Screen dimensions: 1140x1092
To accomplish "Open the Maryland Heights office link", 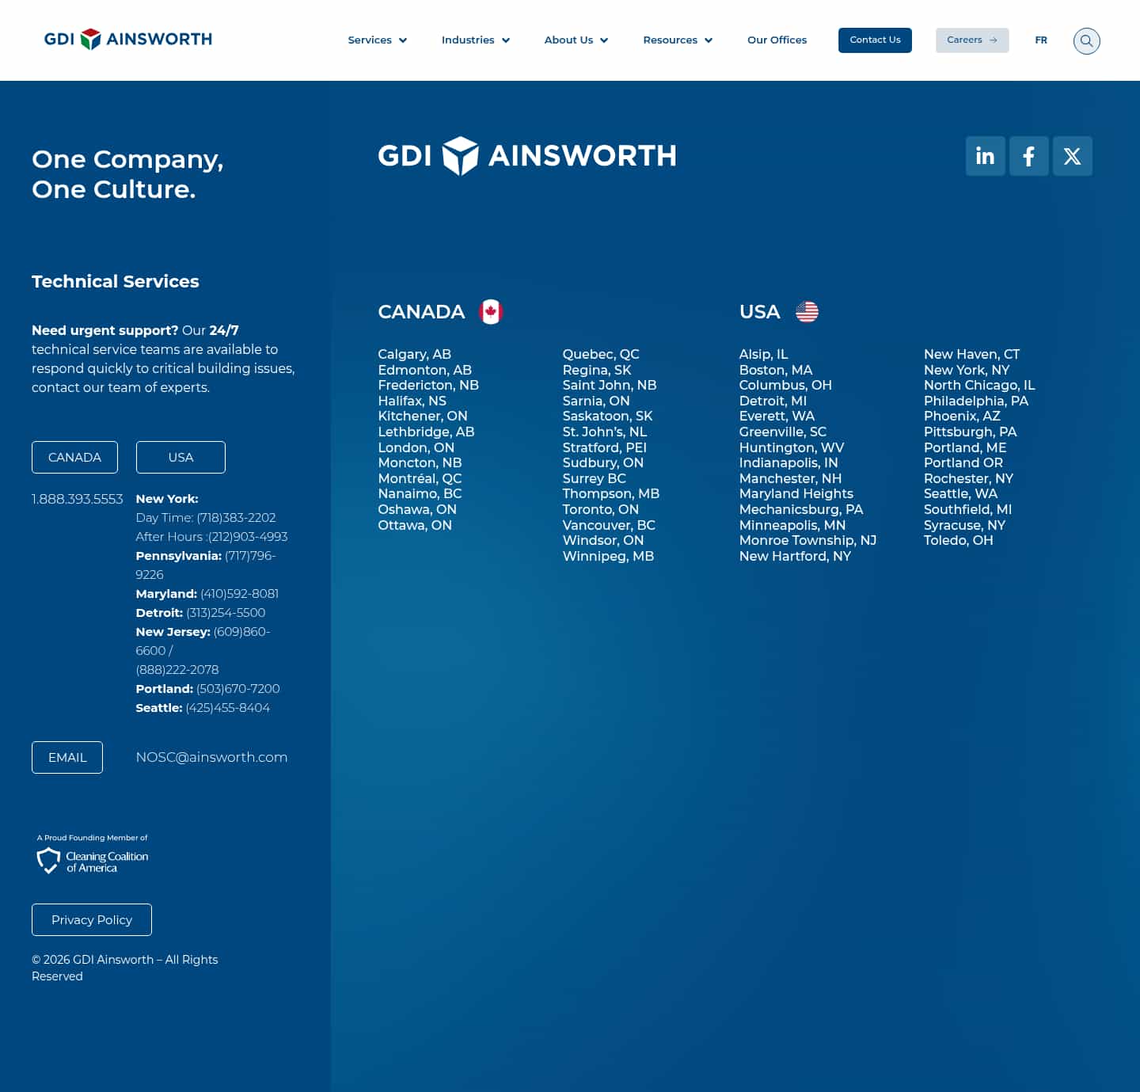I will [x=796, y=493].
